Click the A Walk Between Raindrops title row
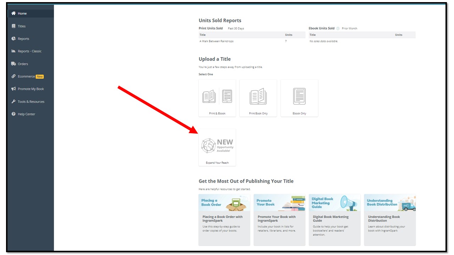The image size is (454, 255). [252, 41]
